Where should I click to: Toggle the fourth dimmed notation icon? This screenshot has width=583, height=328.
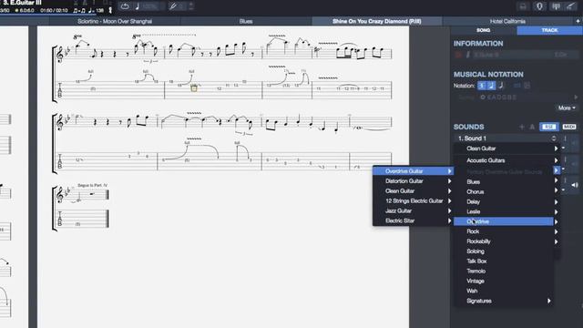(x=517, y=86)
